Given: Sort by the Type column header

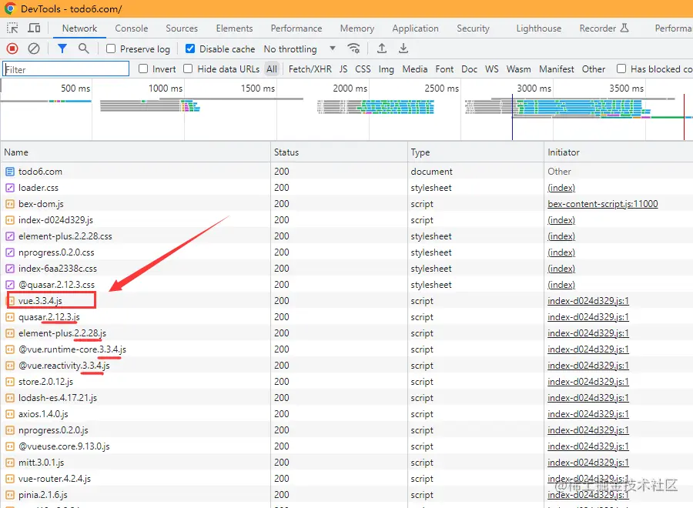Looking at the screenshot, I should pyautogui.click(x=475, y=152).
